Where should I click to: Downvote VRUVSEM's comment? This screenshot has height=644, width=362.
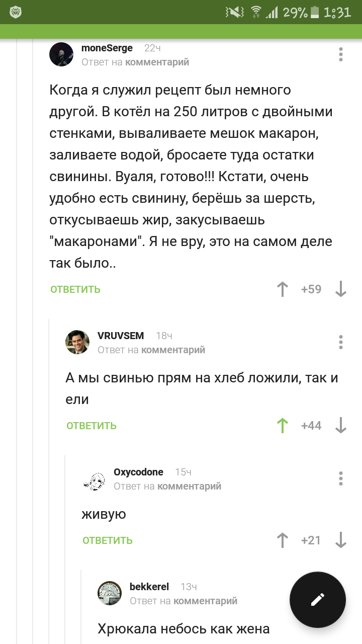pos(341,426)
